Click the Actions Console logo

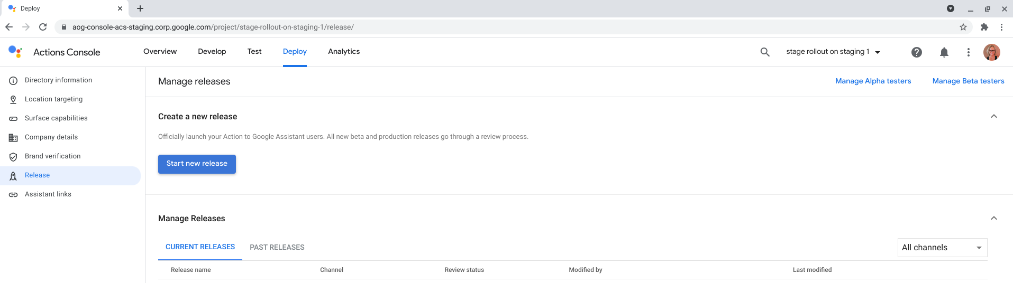pyautogui.click(x=15, y=52)
